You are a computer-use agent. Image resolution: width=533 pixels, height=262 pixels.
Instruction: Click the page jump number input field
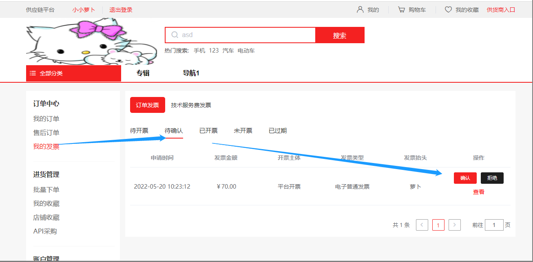point(494,225)
